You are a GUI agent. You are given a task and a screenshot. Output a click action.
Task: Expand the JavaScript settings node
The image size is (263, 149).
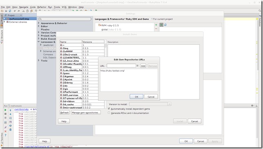point(41,45)
